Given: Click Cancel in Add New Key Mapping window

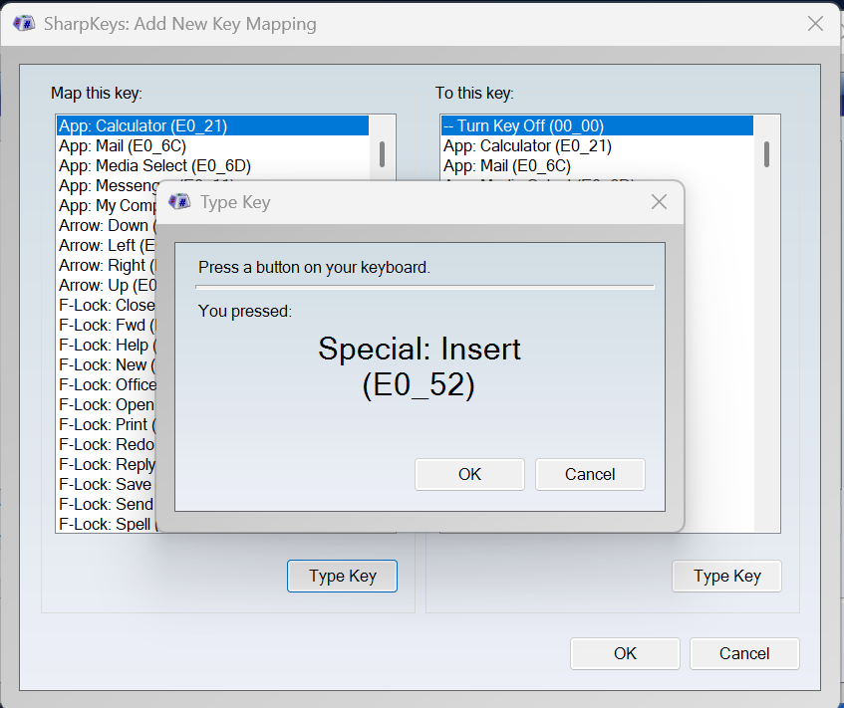Looking at the screenshot, I should click(744, 653).
